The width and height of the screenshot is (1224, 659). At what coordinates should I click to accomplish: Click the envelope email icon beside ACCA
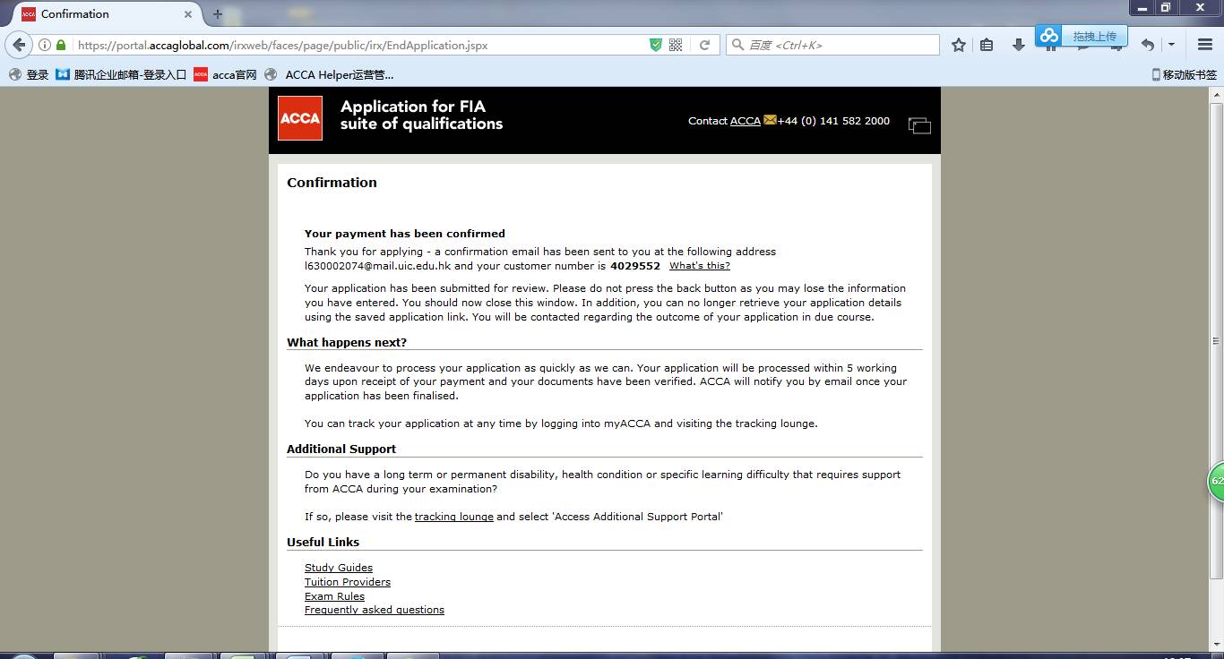pyautogui.click(x=770, y=120)
